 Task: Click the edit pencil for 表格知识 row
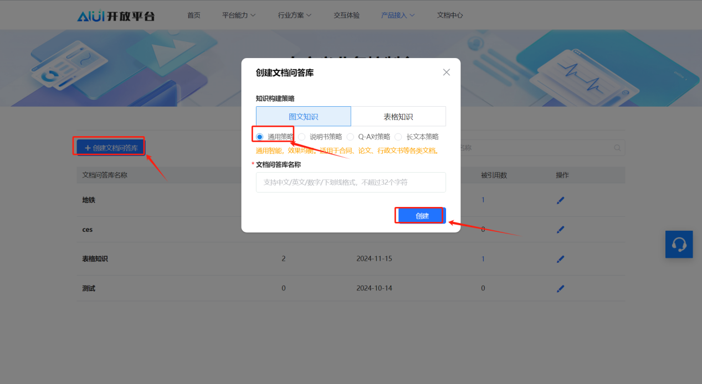pyautogui.click(x=560, y=259)
